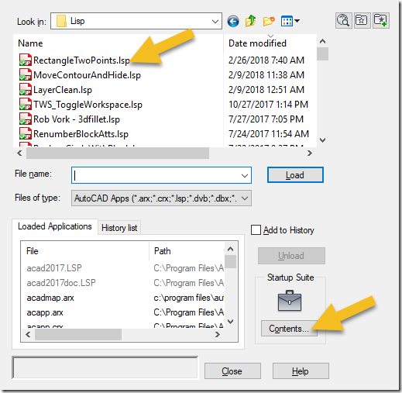Viewport: 402px width, 393px height.
Task: Click the Rob Vork - 3dfillet.lsp file icon
Action: (26, 119)
